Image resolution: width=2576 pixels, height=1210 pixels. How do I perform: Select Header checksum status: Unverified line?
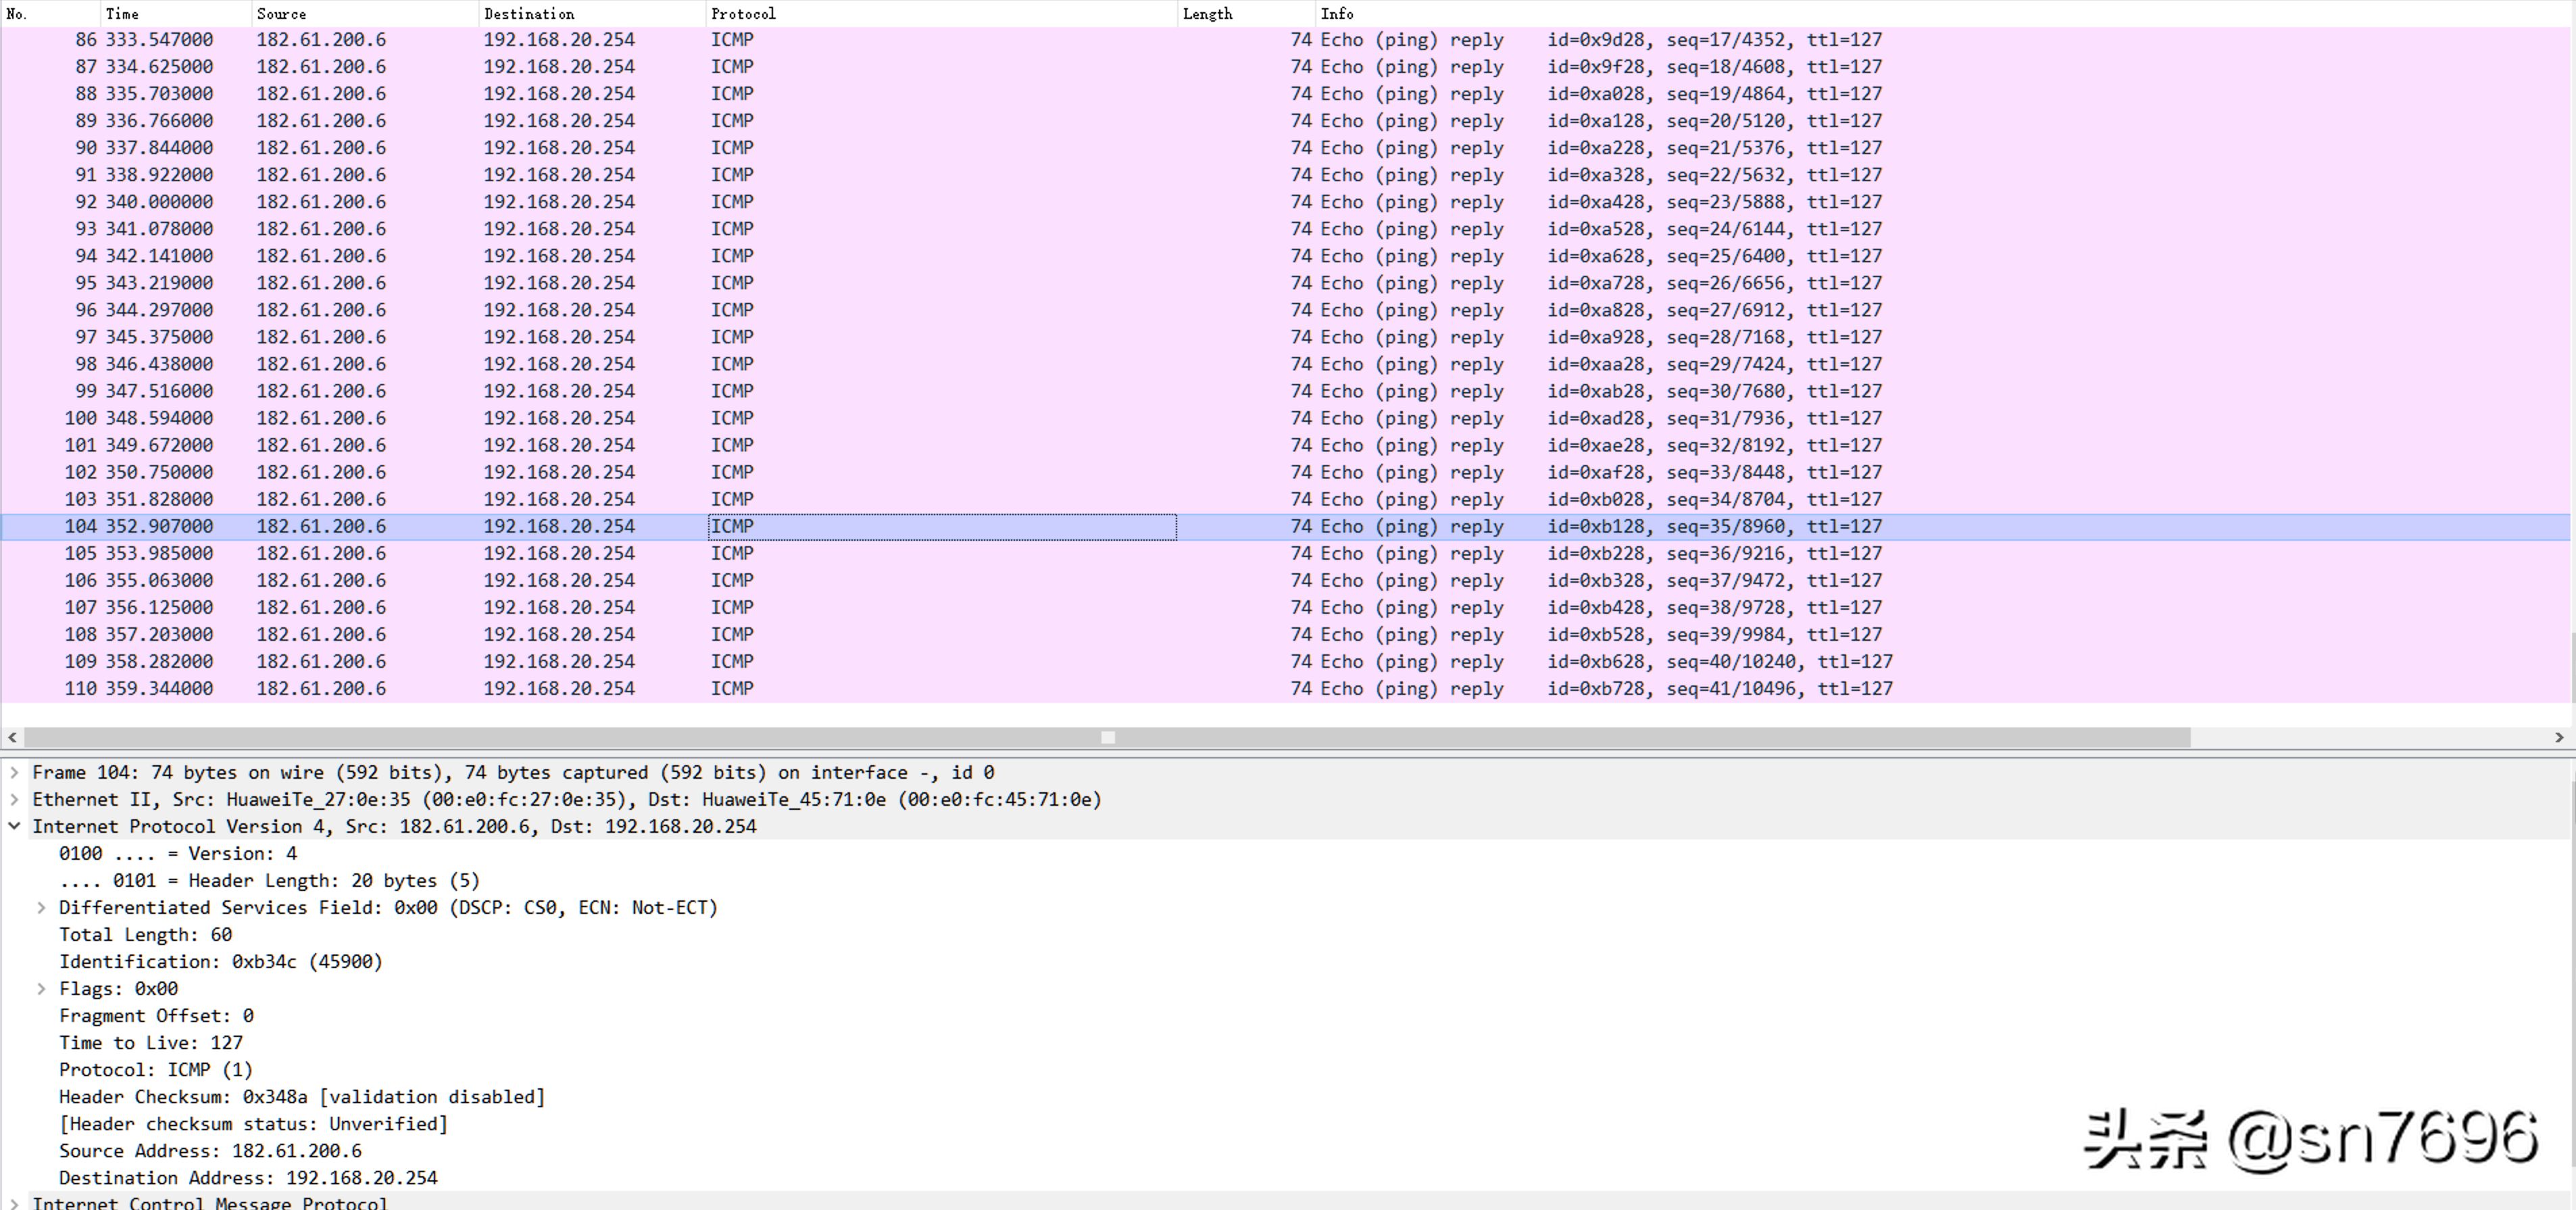[x=254, y=1123]
